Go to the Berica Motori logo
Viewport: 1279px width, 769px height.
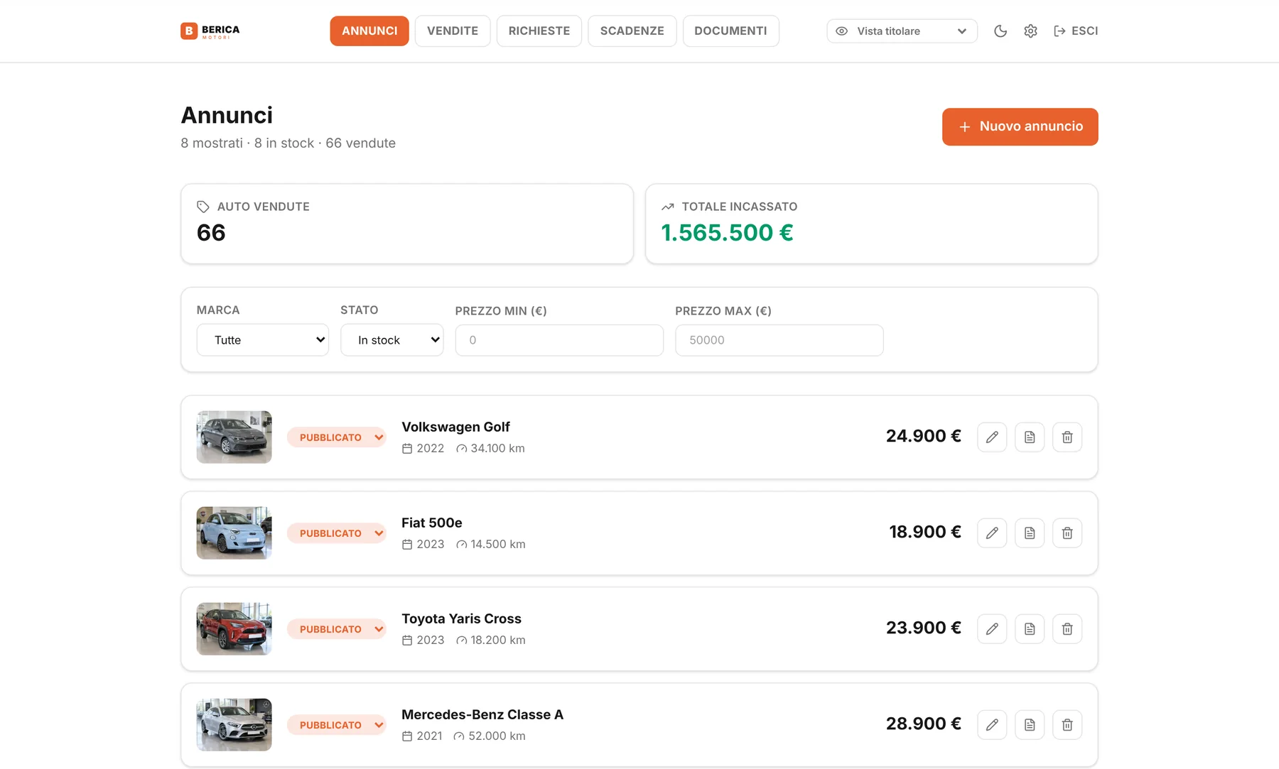tap(210, 31)
